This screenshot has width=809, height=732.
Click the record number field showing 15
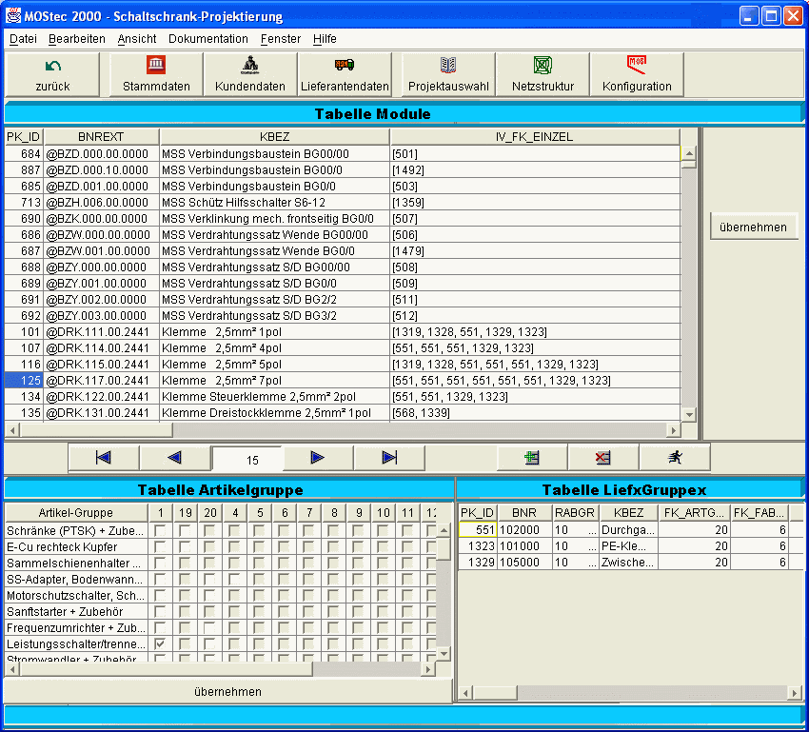tap(252, 460)
